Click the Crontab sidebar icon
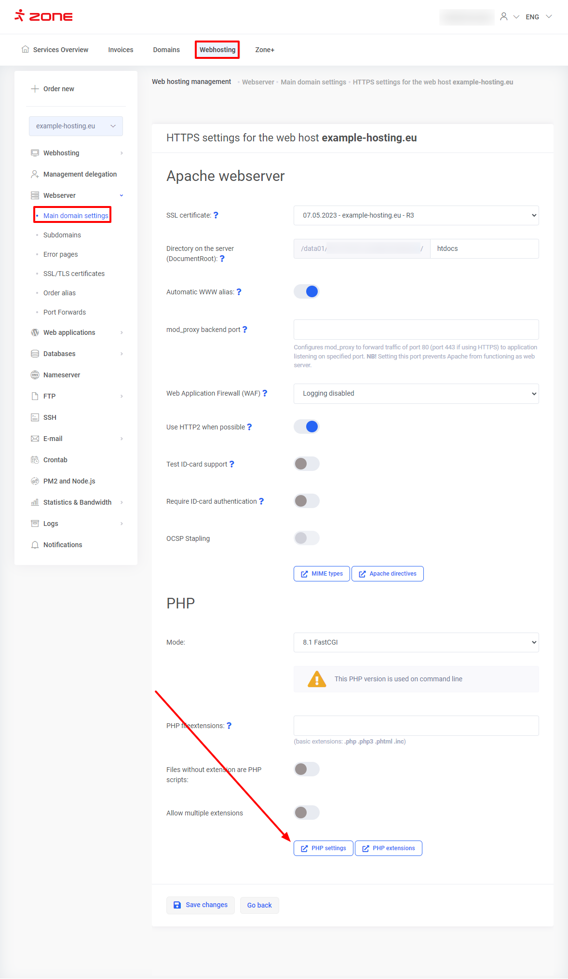This screenshot has height=979, width=568. coord(35,460)
